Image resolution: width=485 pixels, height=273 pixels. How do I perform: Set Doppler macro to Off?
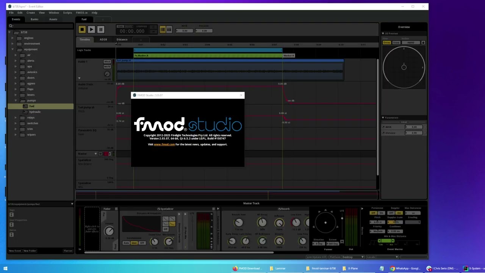pyautogui.click(x=391, y=213)
